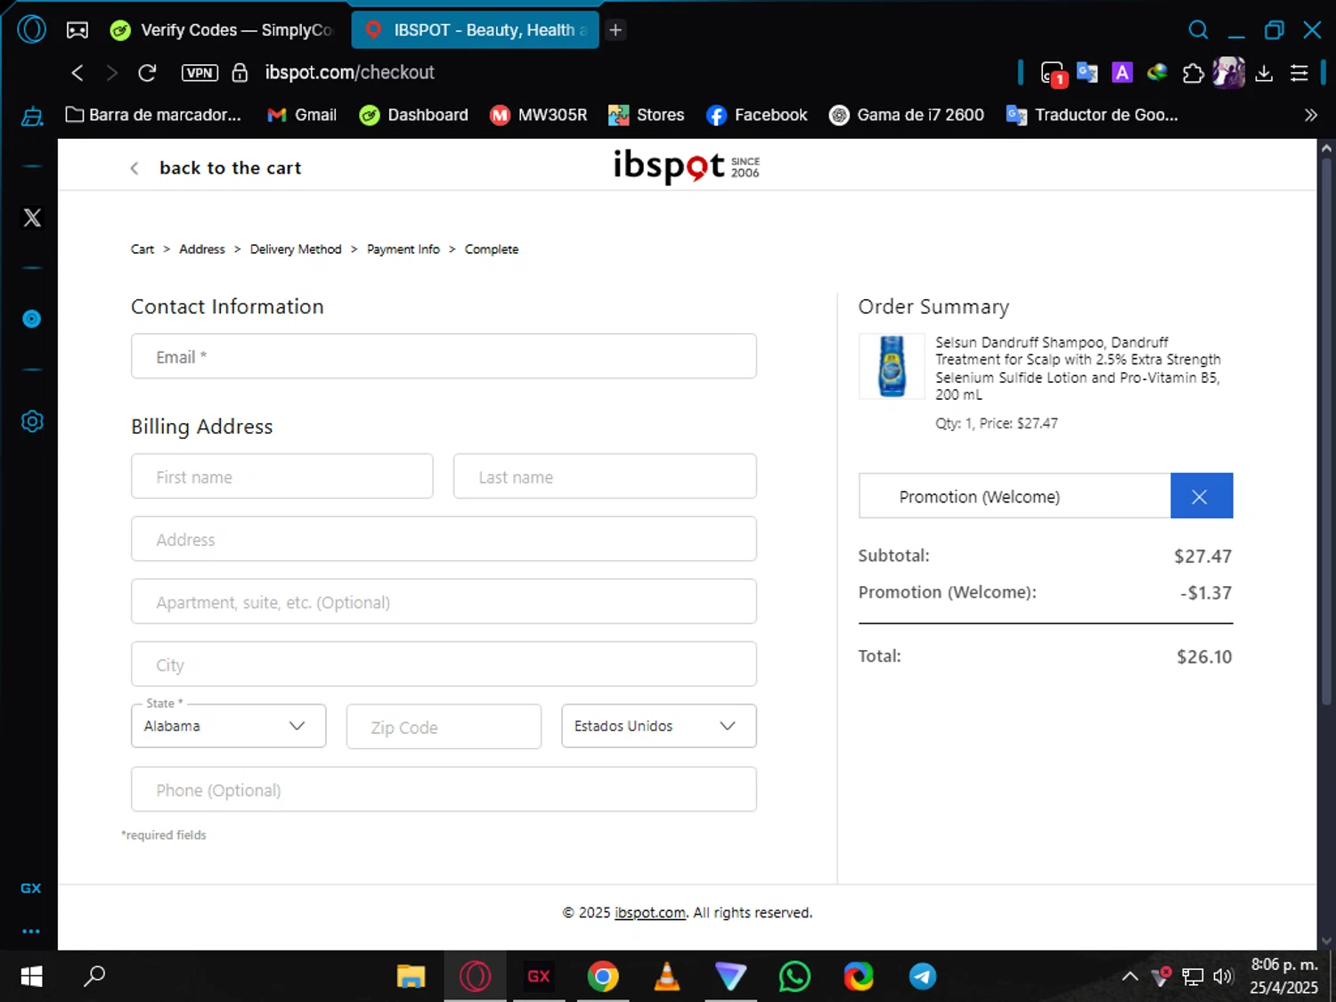Open the Facebook bookmark

(x=756, y=115)
